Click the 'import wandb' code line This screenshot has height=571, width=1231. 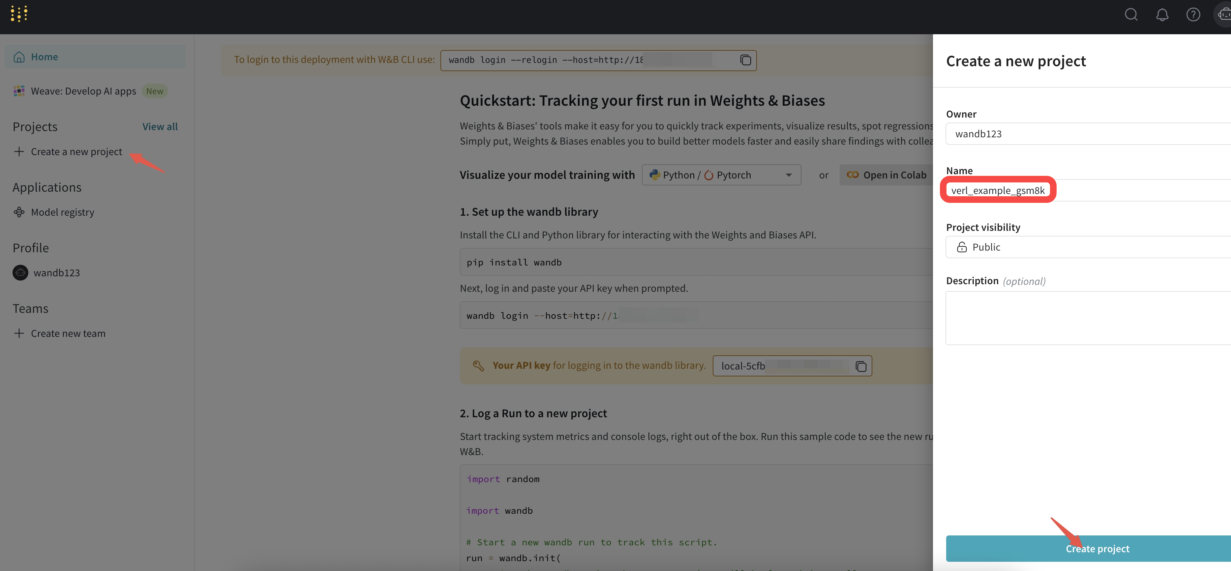pos(499,510)
